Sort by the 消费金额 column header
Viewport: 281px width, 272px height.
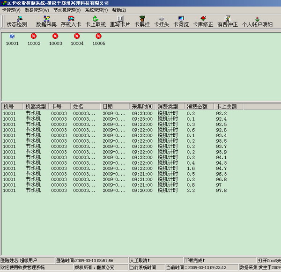pyautogui.click(x=199, y=106)
